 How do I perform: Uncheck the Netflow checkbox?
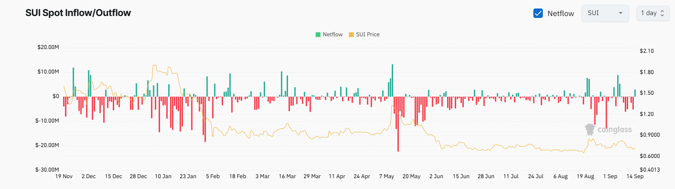click(538, 13)
